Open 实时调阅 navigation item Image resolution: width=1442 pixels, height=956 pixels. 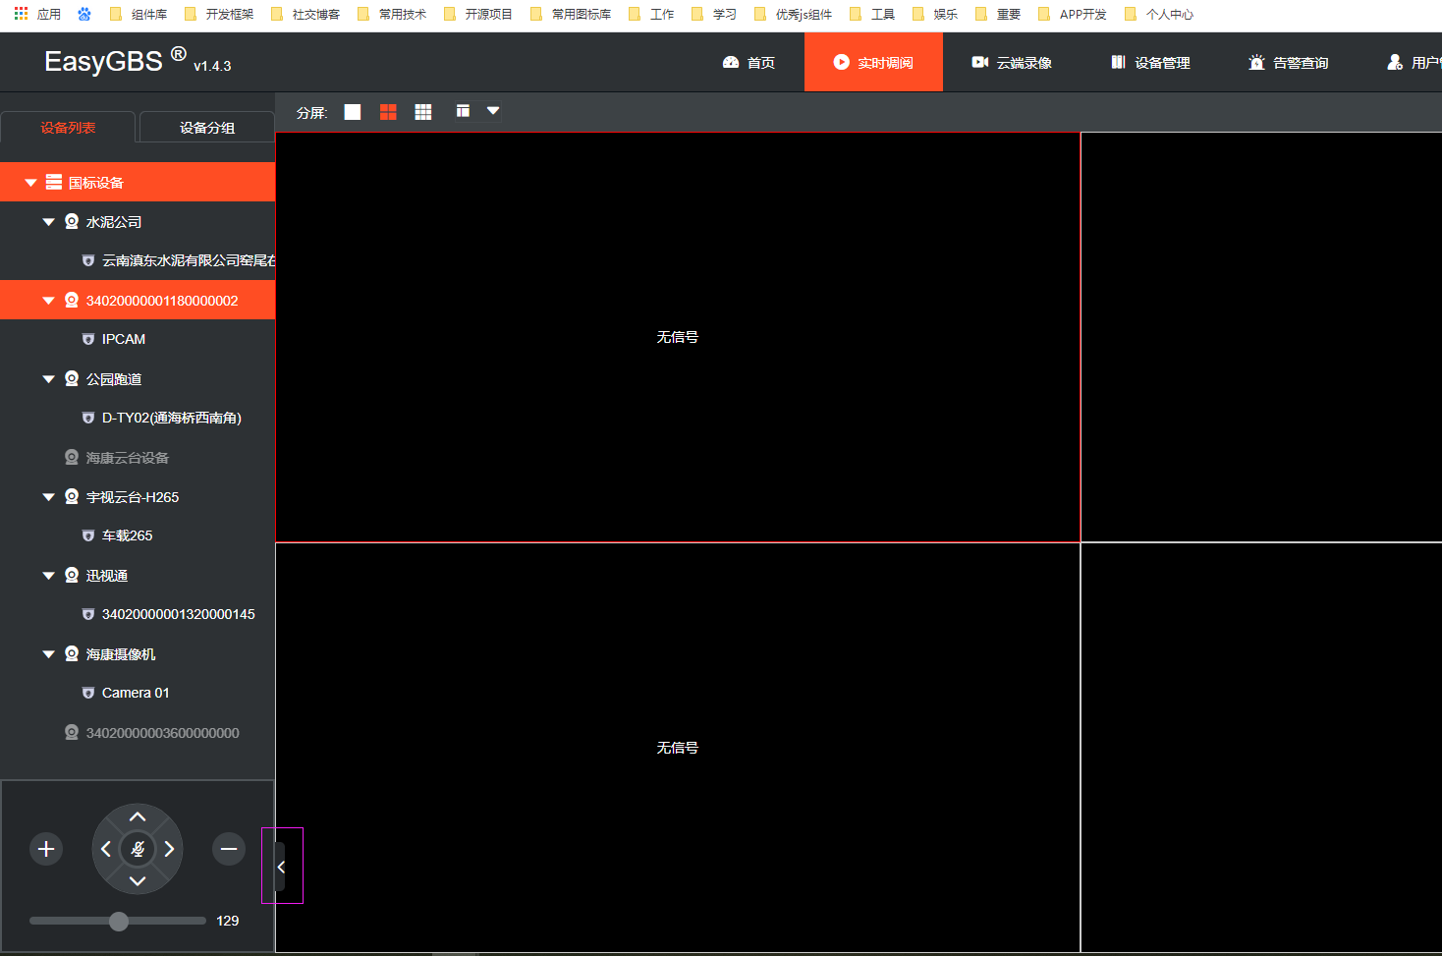coord(873,63)
